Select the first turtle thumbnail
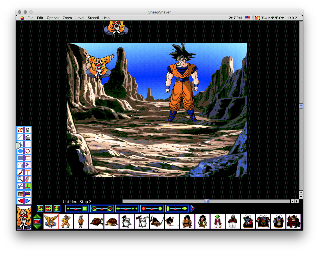The image size is (319, 253). 96,222
